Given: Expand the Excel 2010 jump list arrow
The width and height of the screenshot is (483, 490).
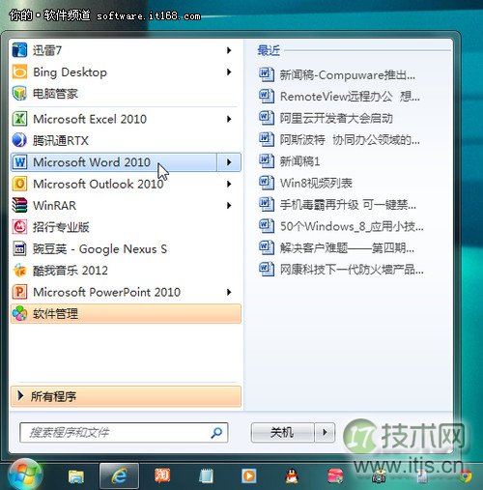Looking at the screenshot, I should (229, 119).
